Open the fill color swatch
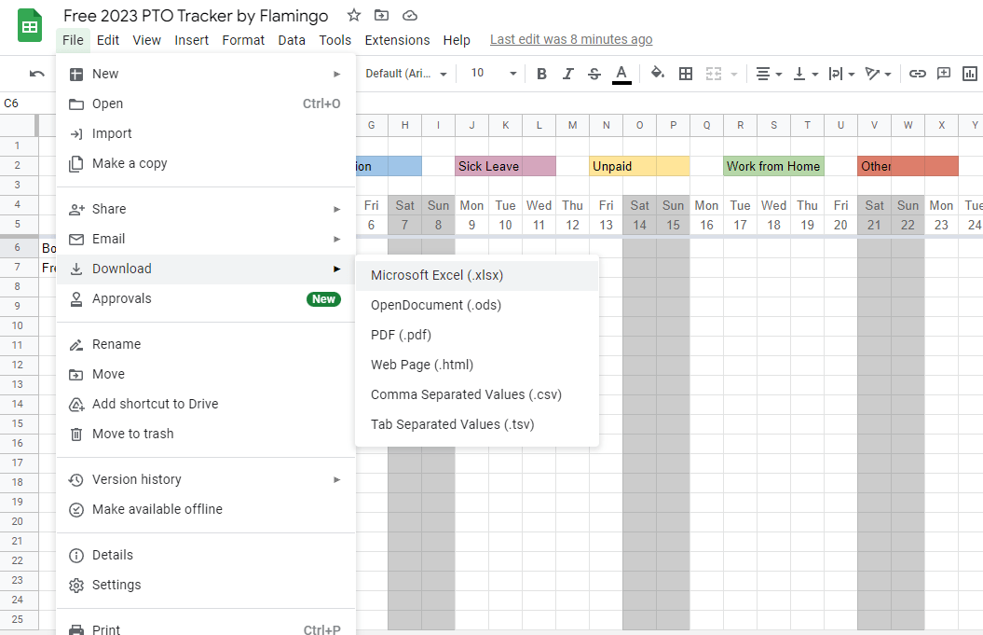The height and width of the screenshot is (635, 983). click(x=657, y=73)
